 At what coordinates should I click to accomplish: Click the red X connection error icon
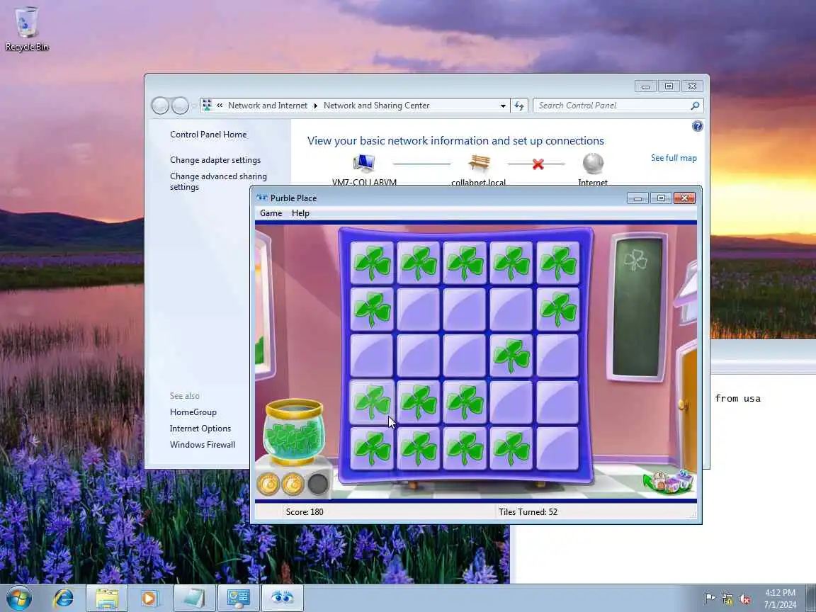click(538, 164)
